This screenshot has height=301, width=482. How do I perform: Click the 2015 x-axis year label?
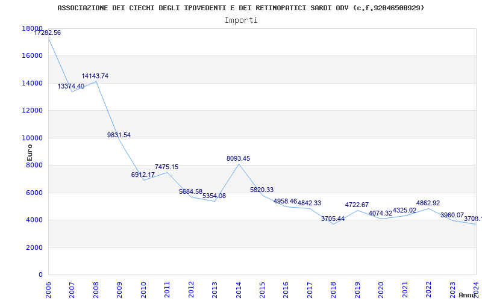click(262, 290)
